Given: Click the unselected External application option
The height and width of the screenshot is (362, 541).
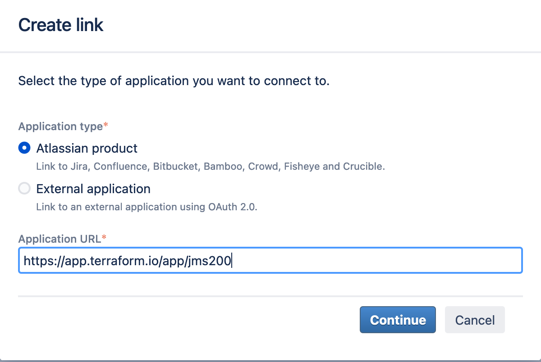Looking at the screenshot, I should tap(24, 188).
